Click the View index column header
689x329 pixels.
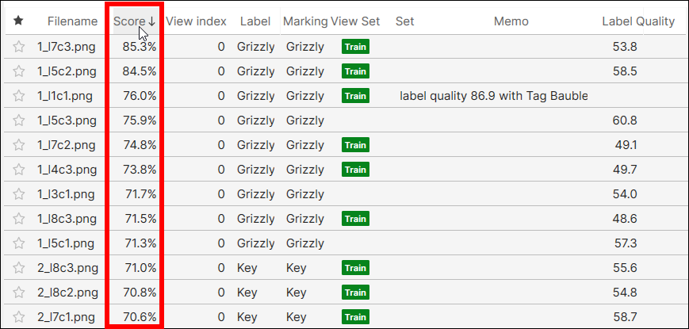(196, 21)
